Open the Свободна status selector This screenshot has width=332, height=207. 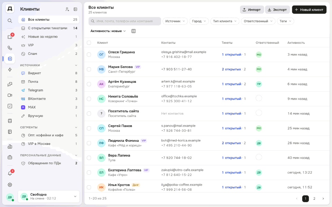49,196
